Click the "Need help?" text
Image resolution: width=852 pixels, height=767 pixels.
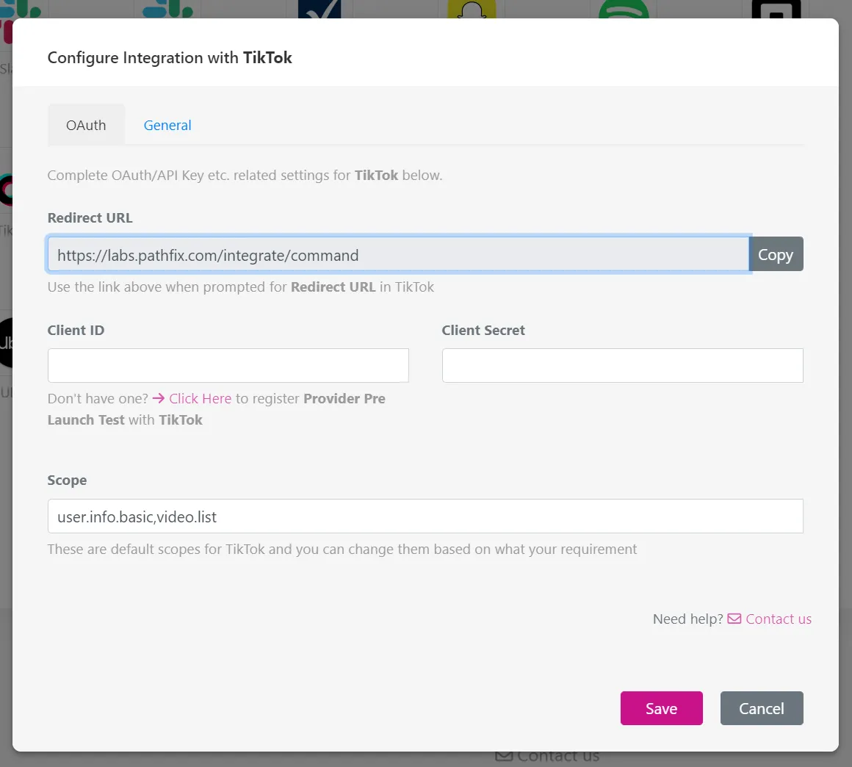point(688,619)
